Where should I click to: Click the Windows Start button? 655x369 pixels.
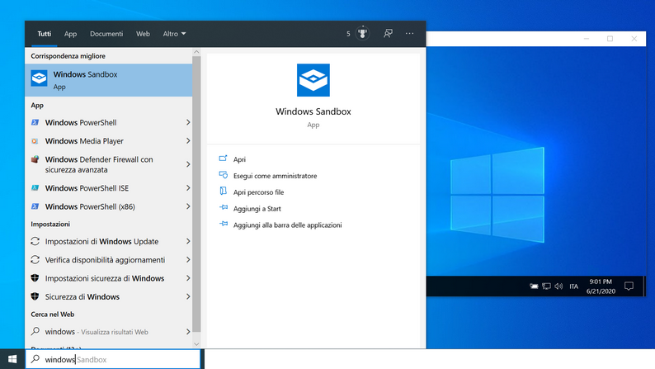tap(12, 359)
